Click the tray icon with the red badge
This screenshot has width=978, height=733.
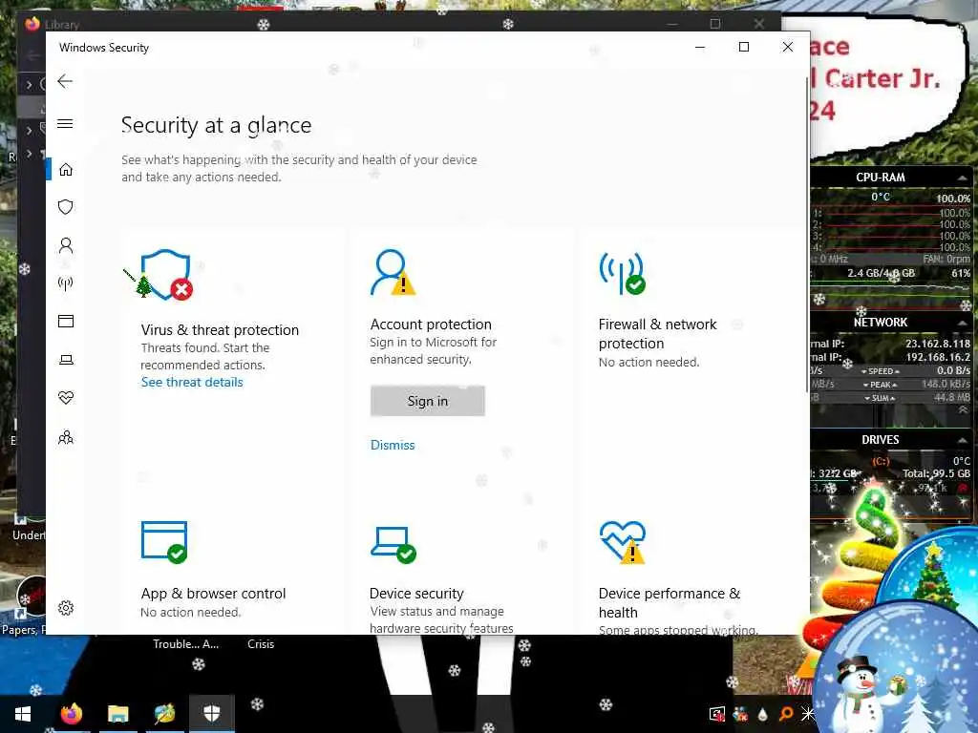[x=717, y=714]
